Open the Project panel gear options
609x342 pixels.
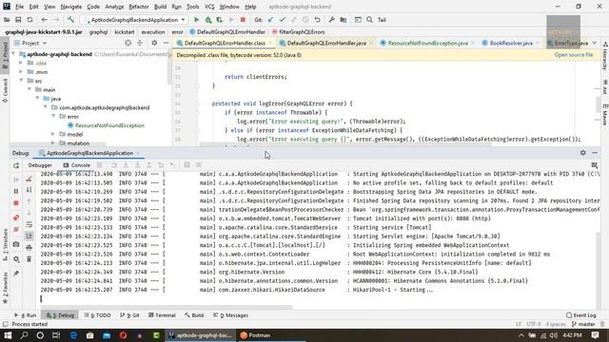point(154,43)
